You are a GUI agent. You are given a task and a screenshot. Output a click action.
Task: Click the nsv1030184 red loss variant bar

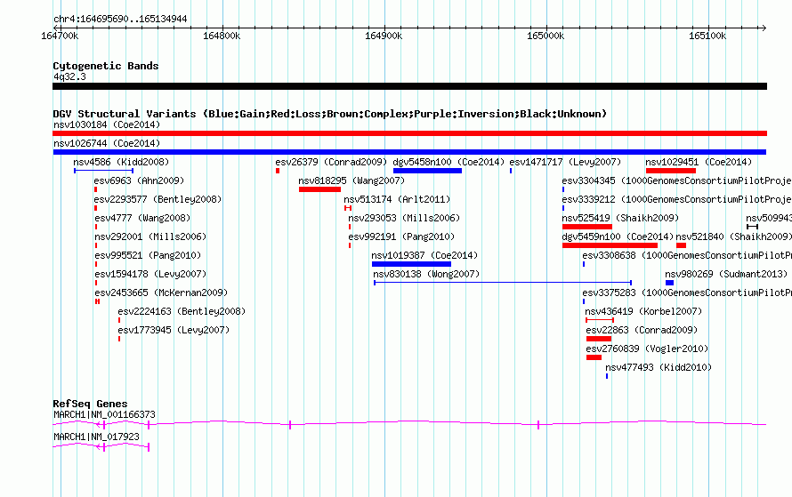(409, 133)
